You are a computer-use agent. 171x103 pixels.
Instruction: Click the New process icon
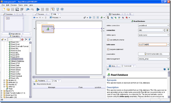coord(4,10)
